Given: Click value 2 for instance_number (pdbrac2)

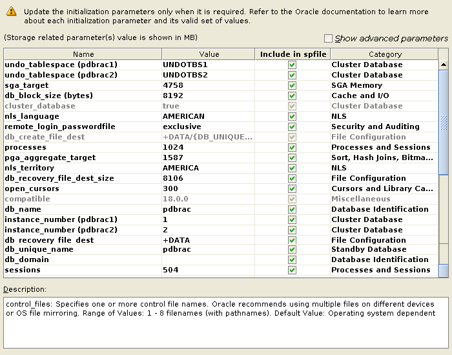Looking at the screenshot, I should [x=209, y=230].
